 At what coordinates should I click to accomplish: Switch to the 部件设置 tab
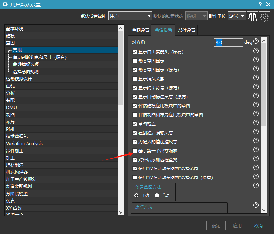click(x=187, y=31)
